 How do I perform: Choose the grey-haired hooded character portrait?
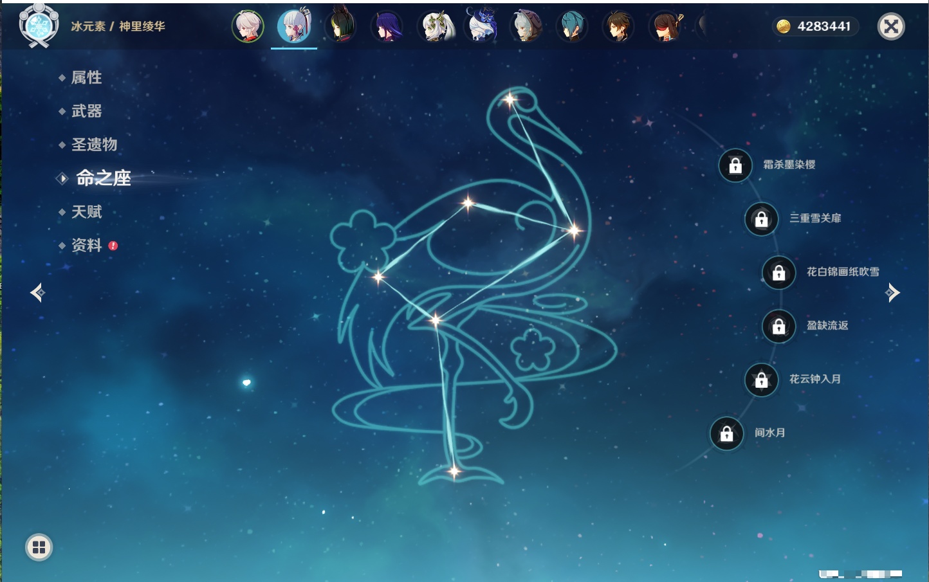[x=526, y=26]
